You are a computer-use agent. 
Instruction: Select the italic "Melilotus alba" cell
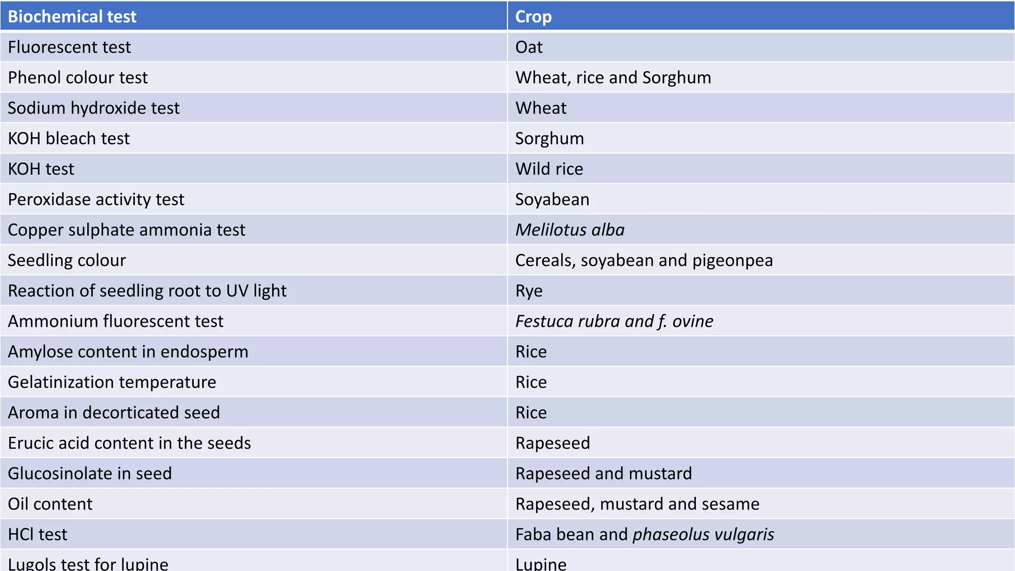(x=570, y=230)
